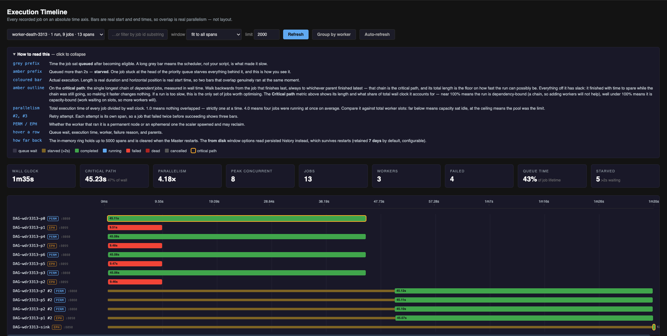Screen dimensions: 667x336
Task: Click the filter by job id substring field
Action: pos(138,34)
